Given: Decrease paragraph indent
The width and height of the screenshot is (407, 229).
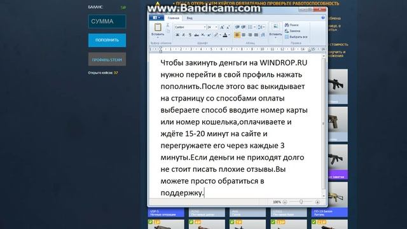Looking at the screenshot, I should [x=237, y=27].
